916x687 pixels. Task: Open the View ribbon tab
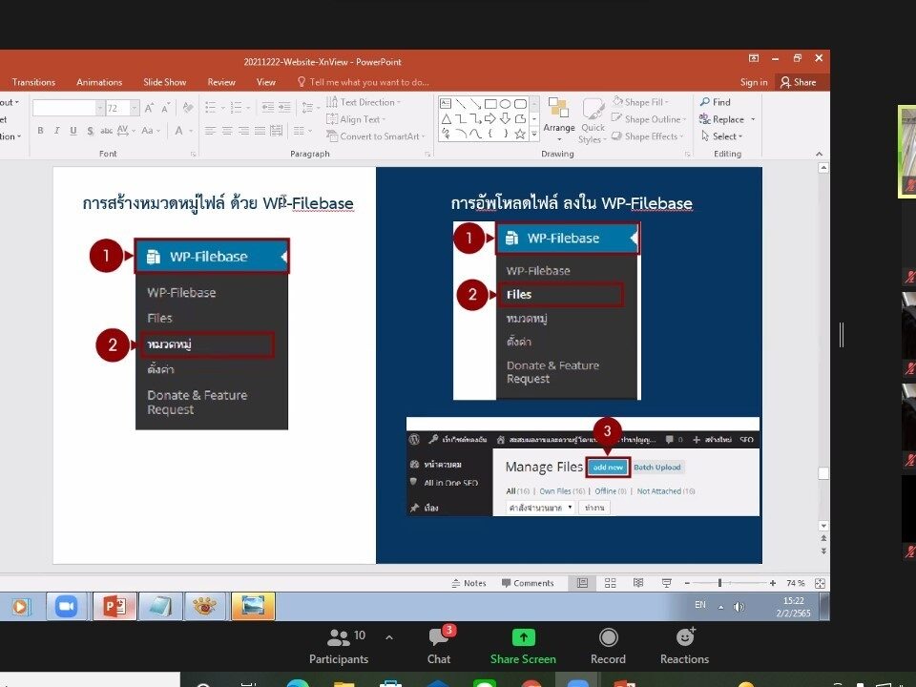tap(266, 82)
